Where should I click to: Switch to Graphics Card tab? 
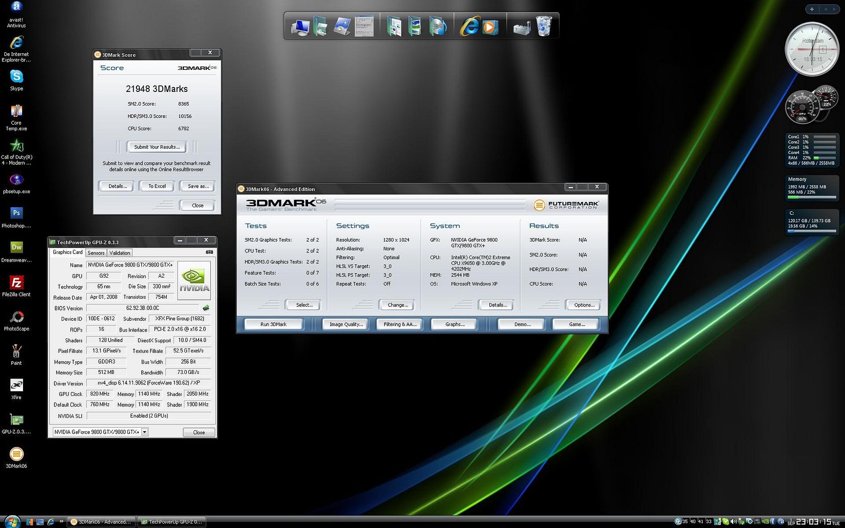click(x=67, y=252)
